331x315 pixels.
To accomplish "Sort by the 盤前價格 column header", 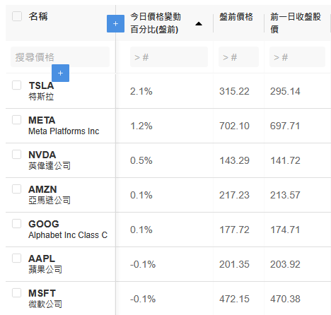I will (236, 17).
